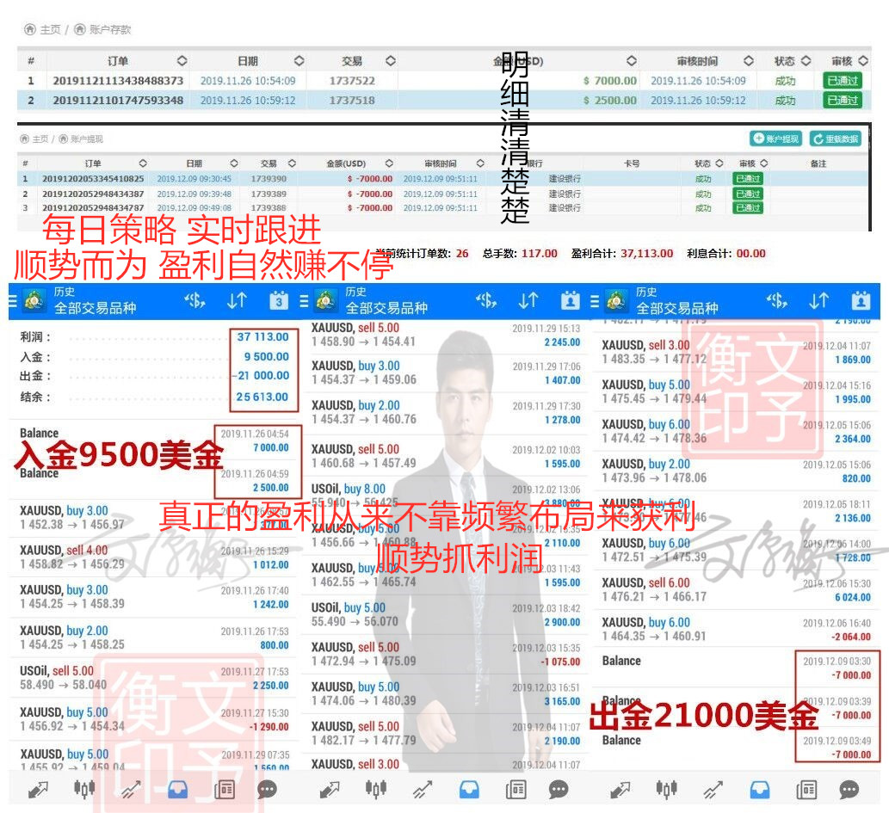This screenshot has height=813, width=889.
Task: Open History tray icon in middle panel bottom bar
Action: tap(469, 789)
